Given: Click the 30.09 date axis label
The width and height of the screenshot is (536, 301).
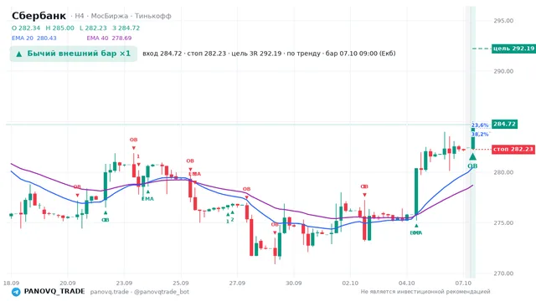Looking at the screenshot, I should tap(294, 283).
